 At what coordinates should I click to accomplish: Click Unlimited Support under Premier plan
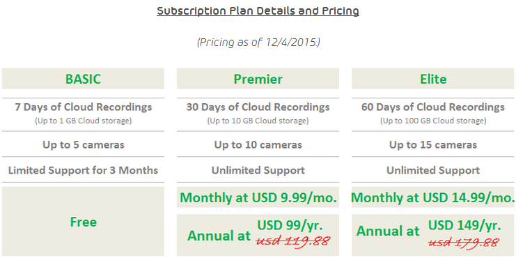(x=258, y=170)
